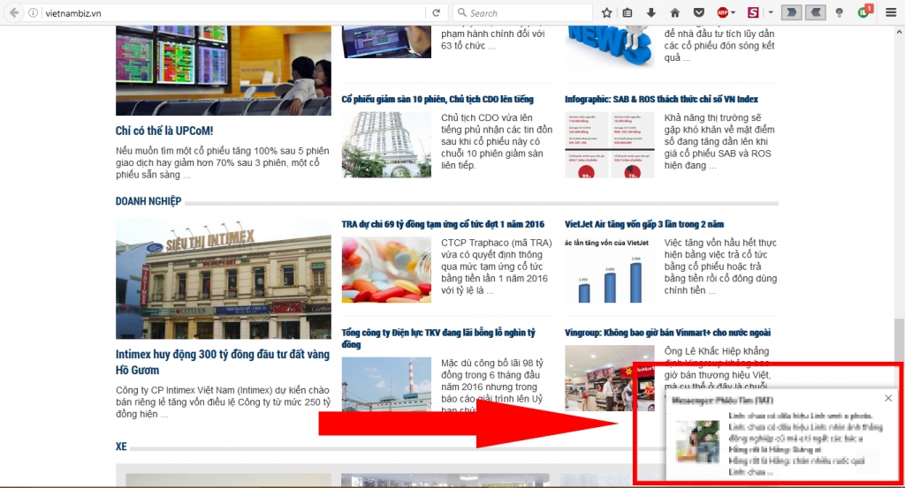Open the XE section heading

pos(121,447)
